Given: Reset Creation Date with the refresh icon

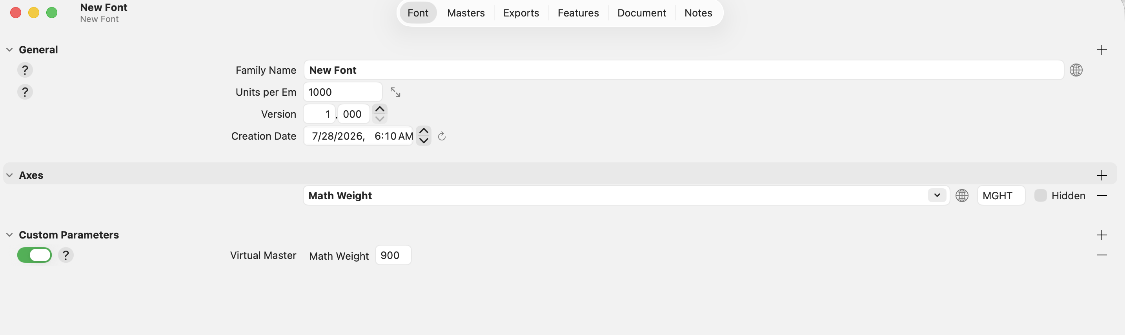Looking at the screenshot, I should pyautogui.click(x=442, y=136).
